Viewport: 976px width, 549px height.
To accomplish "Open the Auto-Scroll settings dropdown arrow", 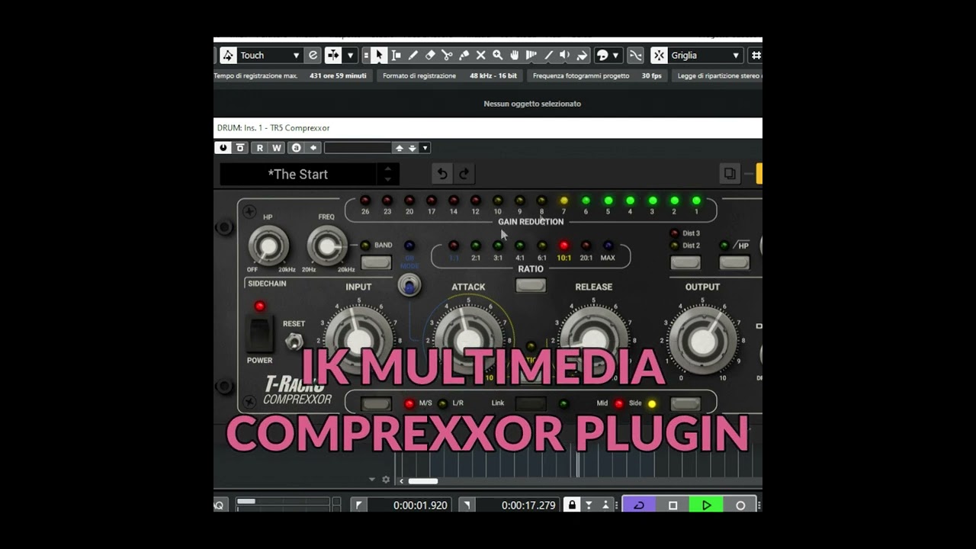I will click(x=351, y=55).
